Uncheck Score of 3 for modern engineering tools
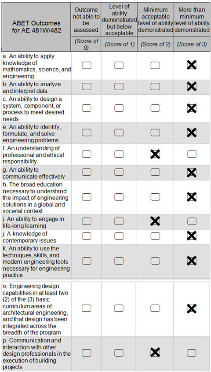This screenshot has height=372, width=211. click(x=192, y=261)
